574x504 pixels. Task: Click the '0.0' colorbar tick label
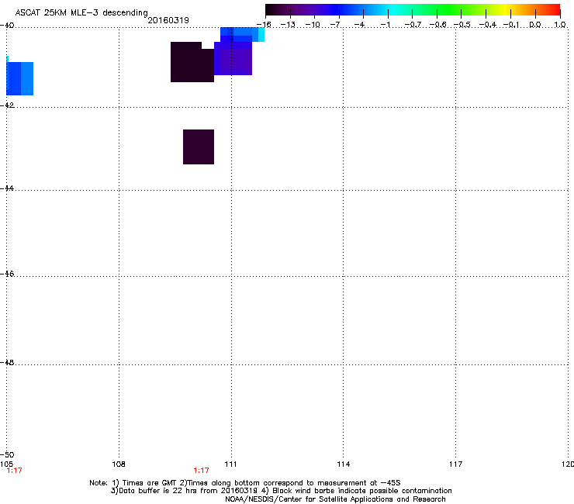point(535,25)
